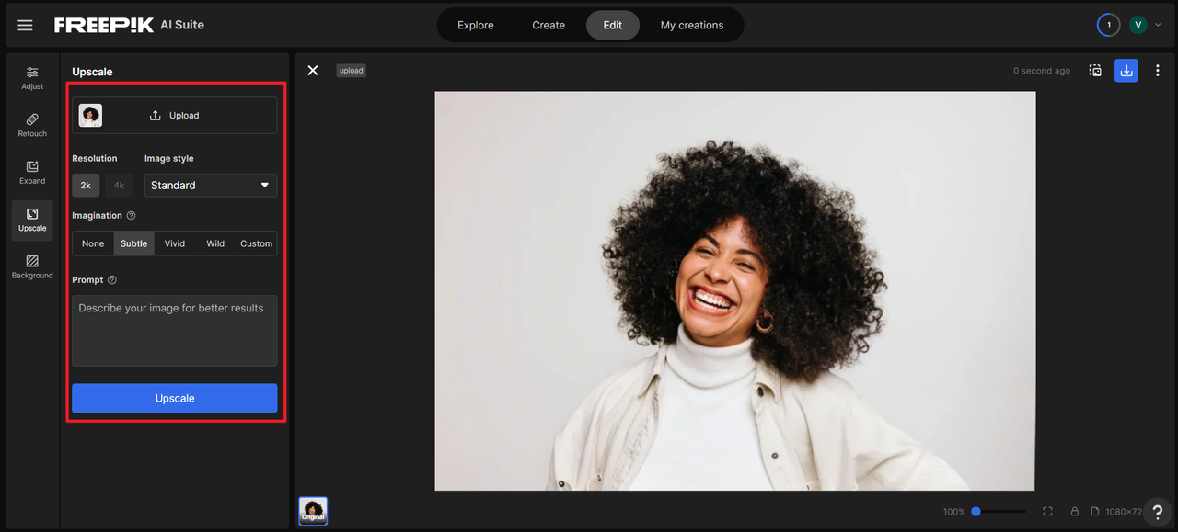Click the Upload button
Screen dimensions: 1178x532
(175, 116)
